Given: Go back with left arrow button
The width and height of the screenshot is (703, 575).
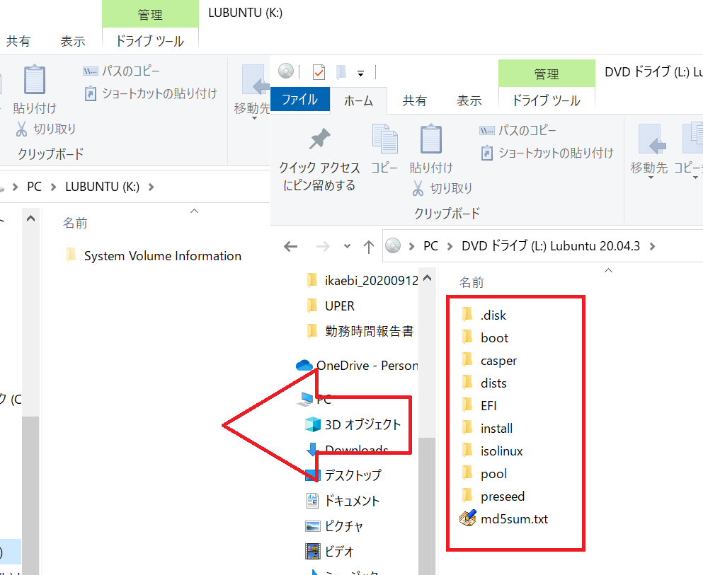Looking at the screenshot, I should pyautogui.click(x=290, y=246).
